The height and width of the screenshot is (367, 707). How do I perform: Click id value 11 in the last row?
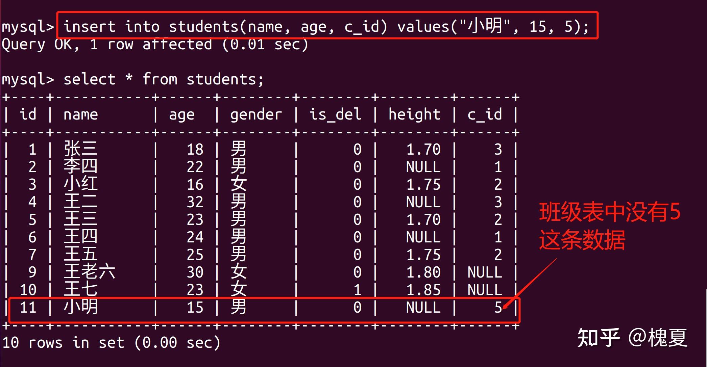click(x=28, y=307)
